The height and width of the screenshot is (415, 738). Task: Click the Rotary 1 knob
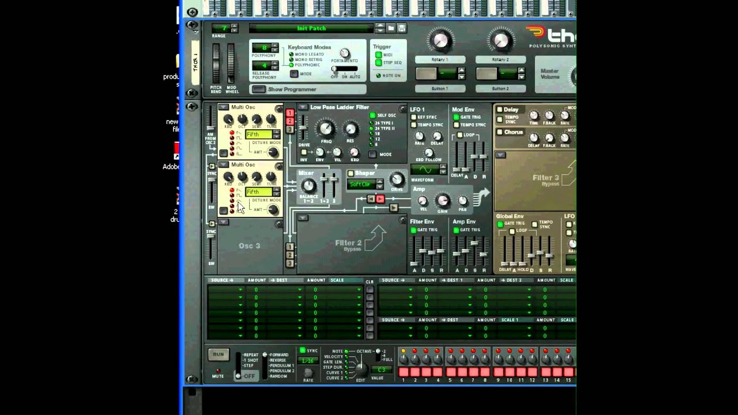[440, 40]
